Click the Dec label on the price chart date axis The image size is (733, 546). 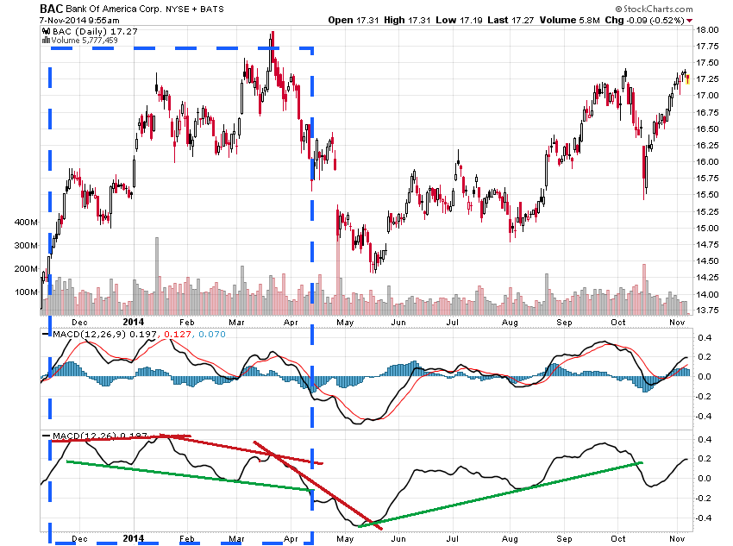(x=79, y=322)
